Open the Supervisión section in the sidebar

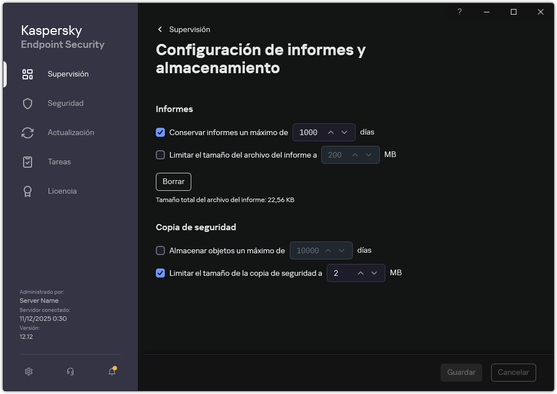point(68,74)
